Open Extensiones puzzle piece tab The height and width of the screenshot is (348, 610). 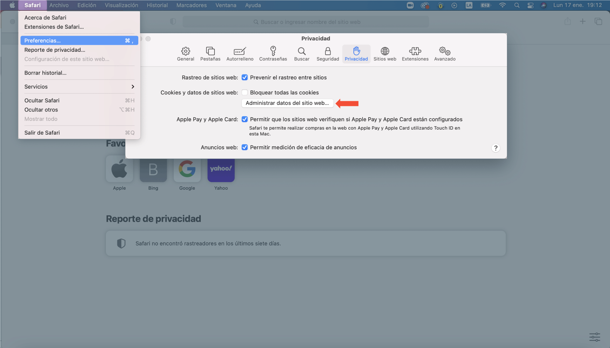pos(415,54)
